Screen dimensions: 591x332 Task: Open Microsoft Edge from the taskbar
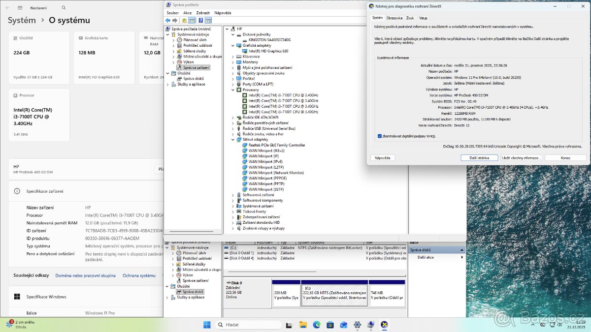tap(317, 325)
